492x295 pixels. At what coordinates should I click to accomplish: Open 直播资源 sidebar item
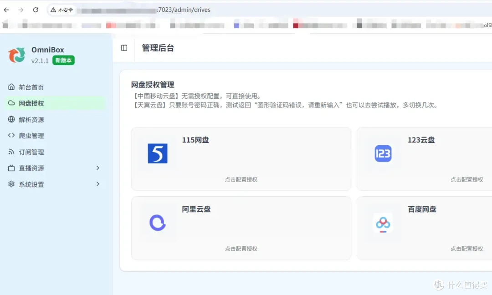[55, 168]
